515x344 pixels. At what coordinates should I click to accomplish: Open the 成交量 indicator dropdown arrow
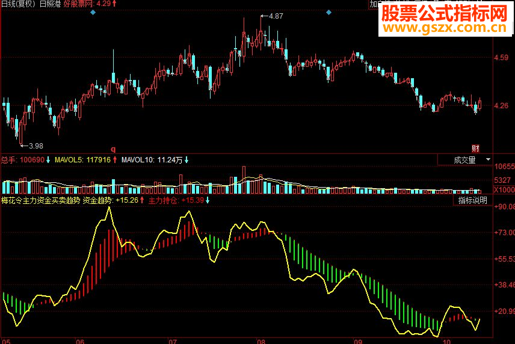tap(488, 159)
